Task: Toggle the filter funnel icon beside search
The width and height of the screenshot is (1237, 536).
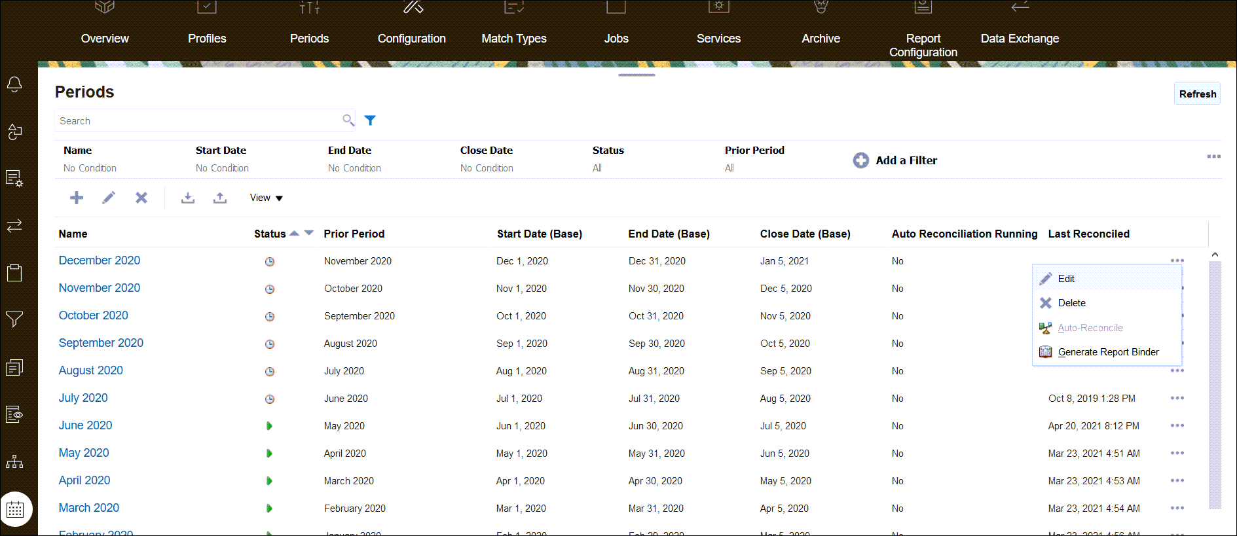Action: click(x=370, y=120)
